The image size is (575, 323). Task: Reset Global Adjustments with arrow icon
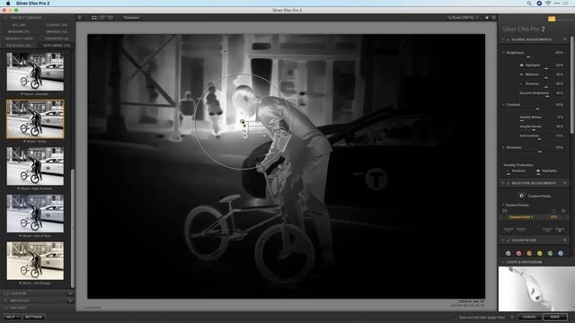[x=565, y=39]
